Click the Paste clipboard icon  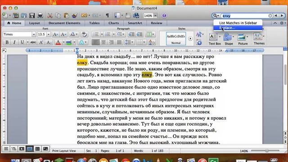(x=66, y=16)
